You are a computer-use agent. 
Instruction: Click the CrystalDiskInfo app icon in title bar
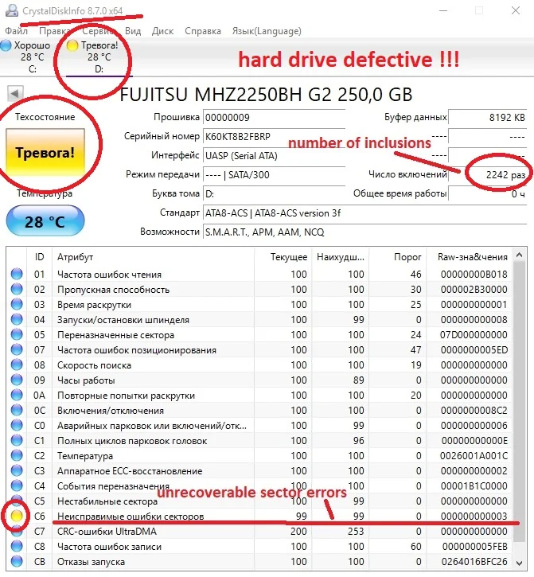[12, 10]
